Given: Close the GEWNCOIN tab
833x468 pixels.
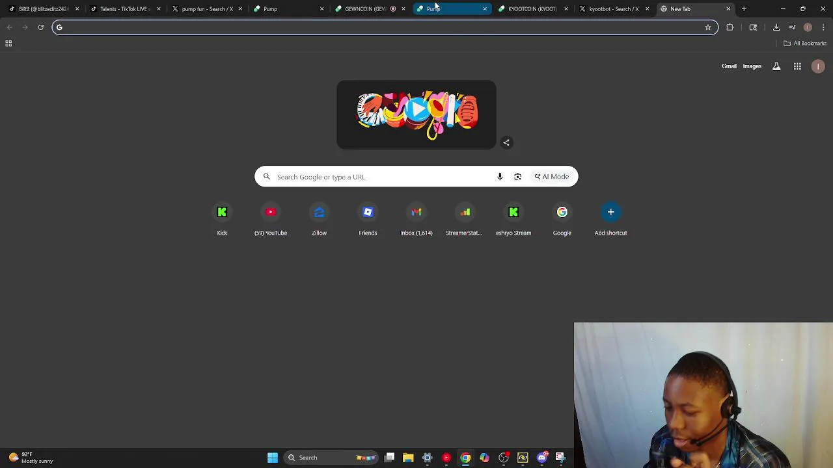Looking at the screenshot, I should (403, 9).
